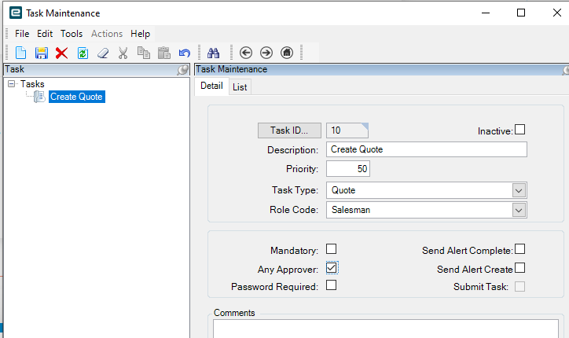Click the Create Quote task node icon
This screenshot has width=569, height=338.
point(39,97)
